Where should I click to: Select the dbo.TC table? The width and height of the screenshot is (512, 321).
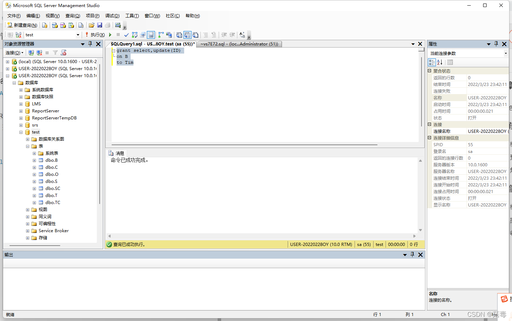(53, 203)
